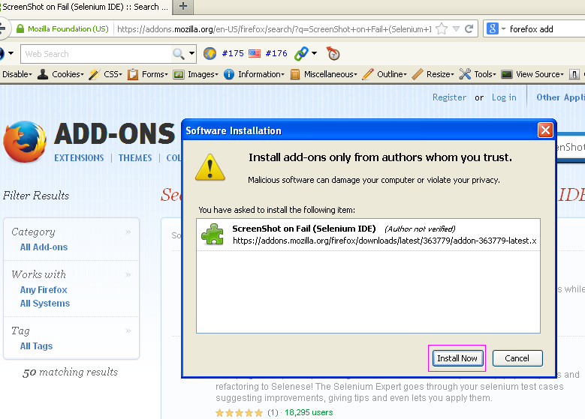Go to the THEMES section
585x419 pixels.
pyautogui.click(x=135, y=158)
